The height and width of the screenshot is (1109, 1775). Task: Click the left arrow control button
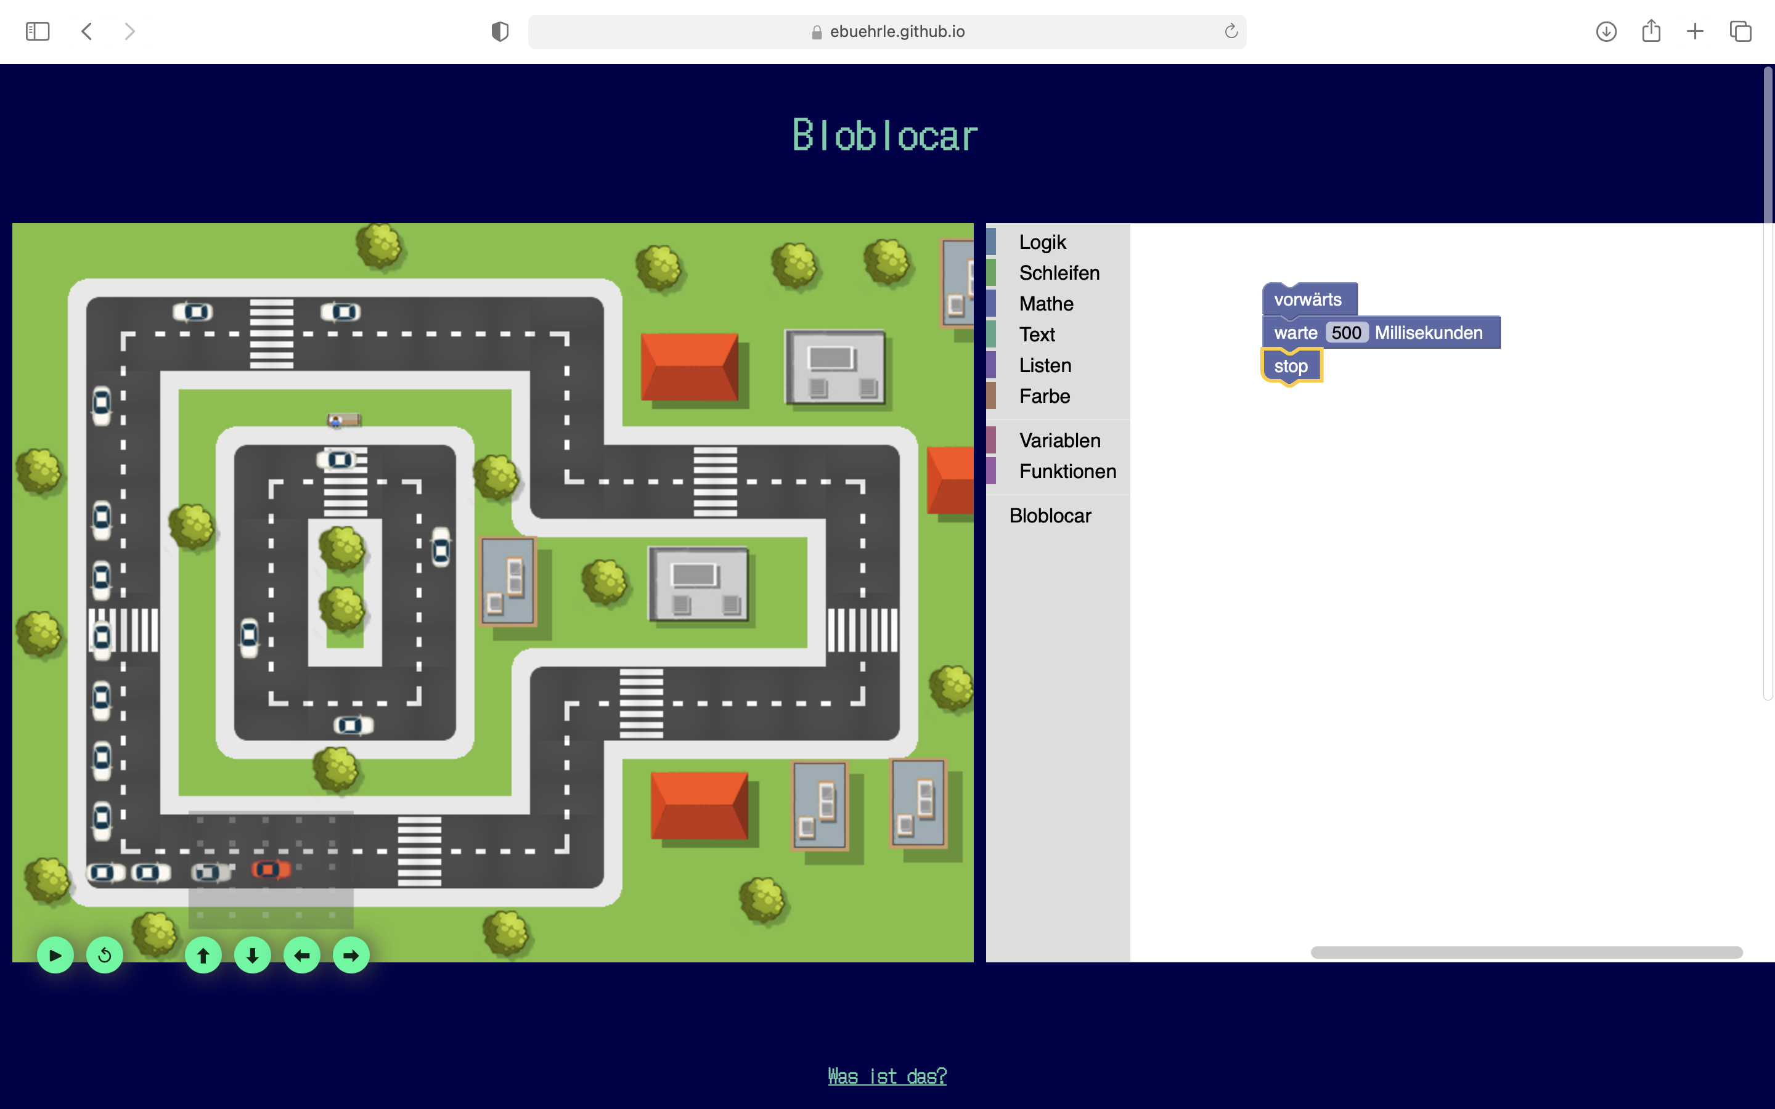pyautogui.click(x=301, y=955)
